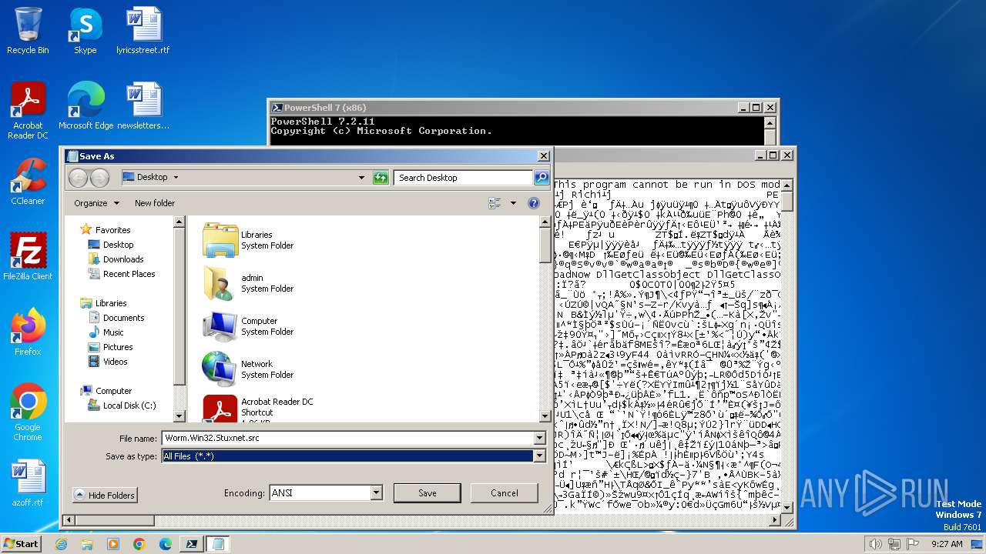Click the Save button

pyautogui.click(x=428, y=493)
